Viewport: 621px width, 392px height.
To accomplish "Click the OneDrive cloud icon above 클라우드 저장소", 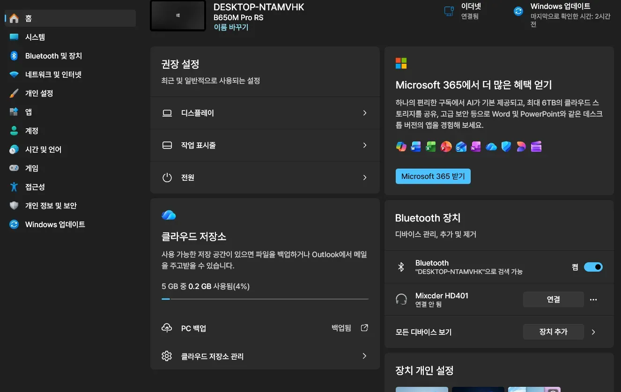I will [x=169, y=215].
